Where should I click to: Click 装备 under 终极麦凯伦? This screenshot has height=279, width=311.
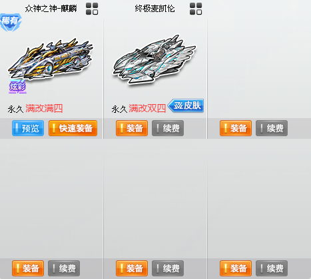pyautogui.click(x=132, y=128)
